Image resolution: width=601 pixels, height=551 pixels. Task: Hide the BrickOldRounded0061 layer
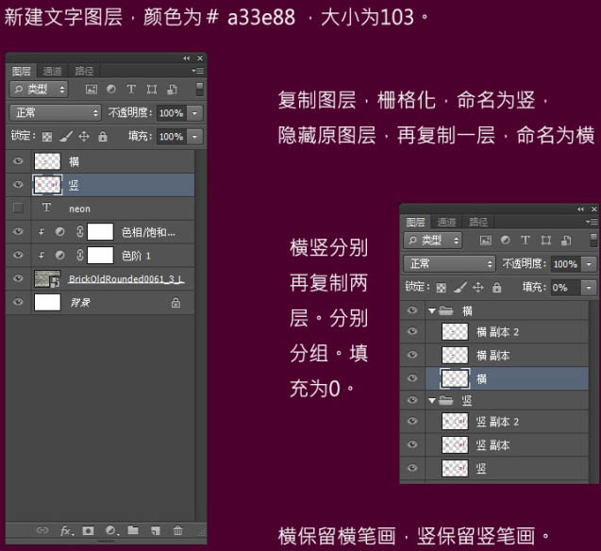coord(18,278)
